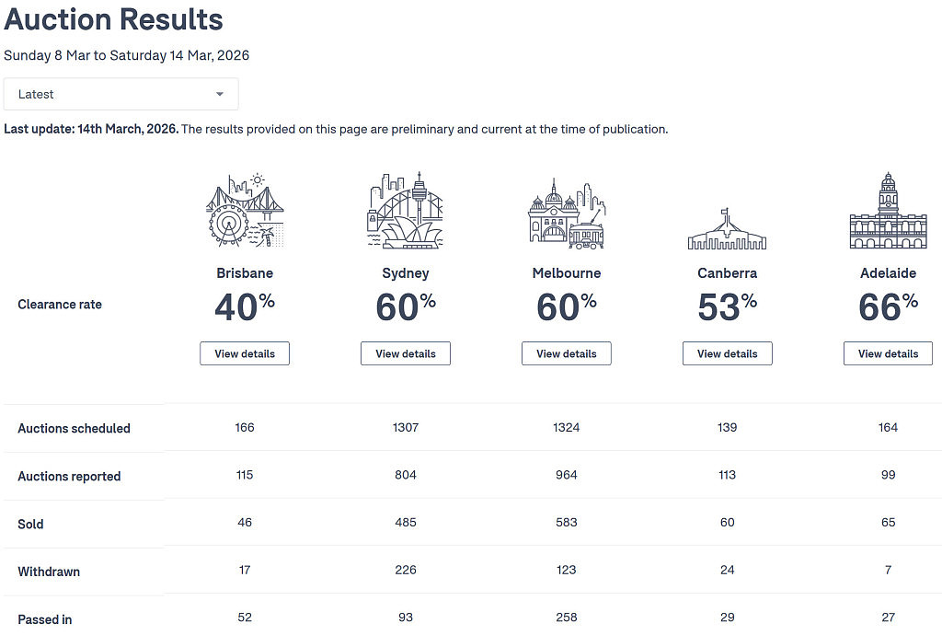Click the Adelaide 66% clearance rate

[888, 306]
